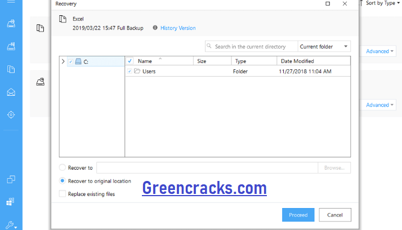Click the Users folder icon
402x230 pixels.
(x=137, y=71)
